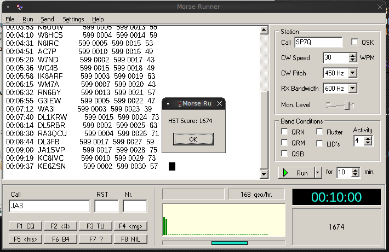Select the DL1KRW log entry
The width and height of the screenshot is (389, 252).
coord(82,117)
